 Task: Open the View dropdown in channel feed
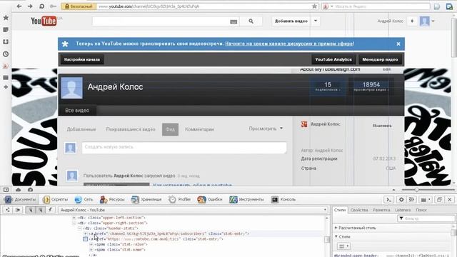pos(266,128)
